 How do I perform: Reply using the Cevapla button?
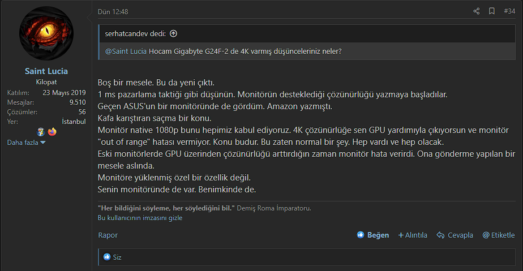point(455,235)
